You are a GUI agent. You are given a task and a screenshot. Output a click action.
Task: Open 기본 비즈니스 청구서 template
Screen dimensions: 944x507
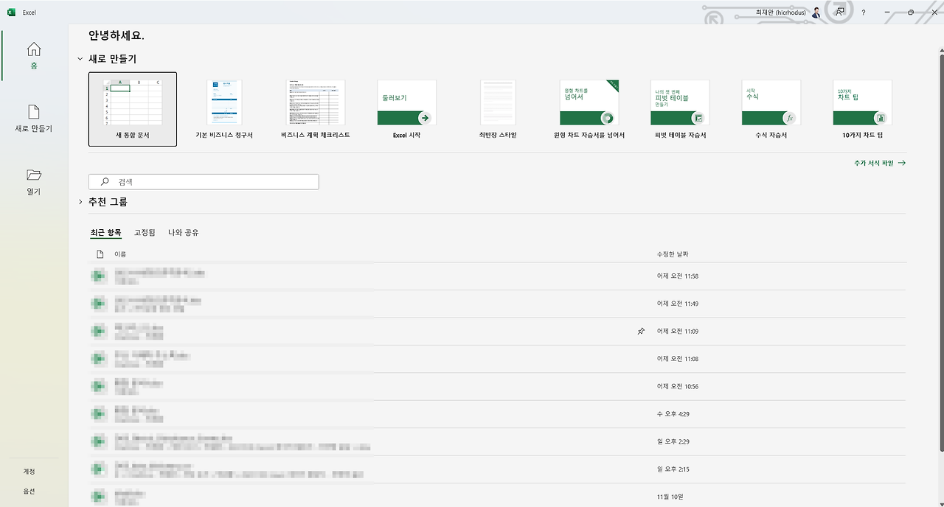(224, 109)
